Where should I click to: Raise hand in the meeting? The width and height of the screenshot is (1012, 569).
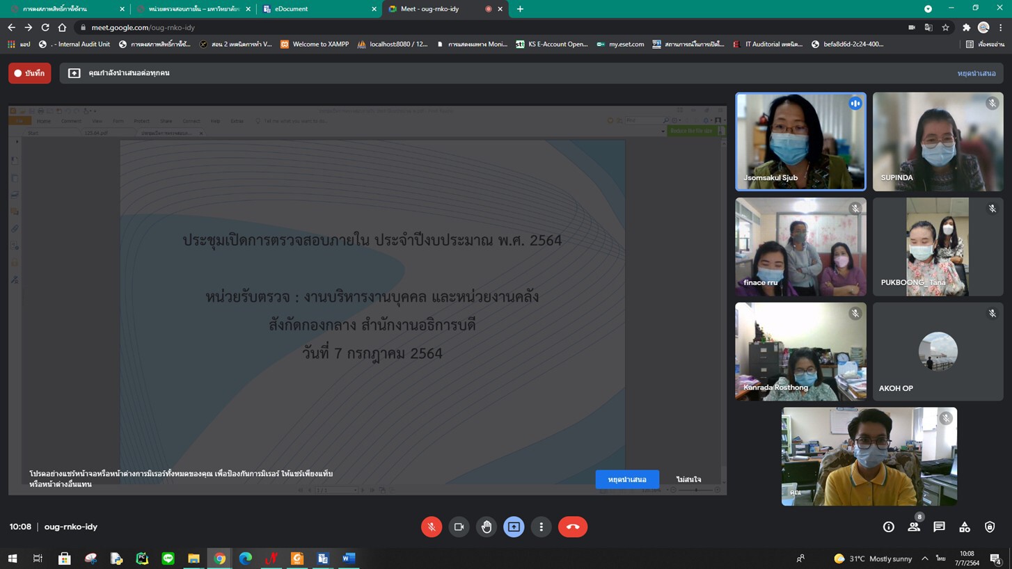(487, 527)
